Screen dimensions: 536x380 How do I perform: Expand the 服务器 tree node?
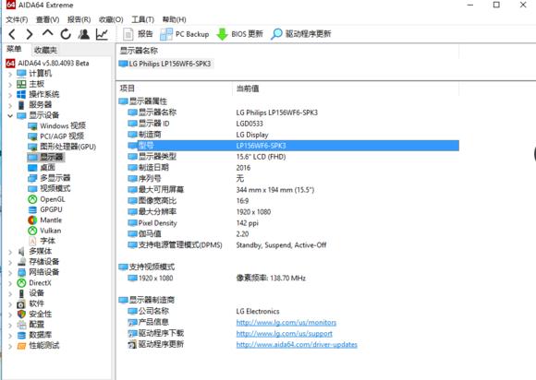pos(10,105)
